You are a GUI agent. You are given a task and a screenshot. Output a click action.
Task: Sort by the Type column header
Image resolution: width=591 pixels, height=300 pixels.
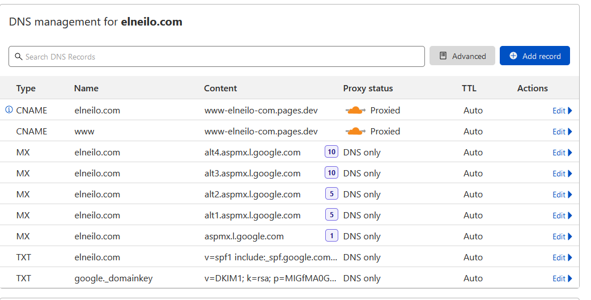tap(26, 88)
